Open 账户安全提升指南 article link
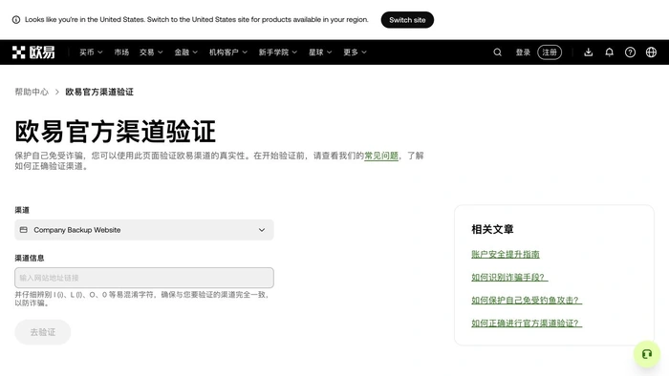669x376 pixels. (506, 254)
